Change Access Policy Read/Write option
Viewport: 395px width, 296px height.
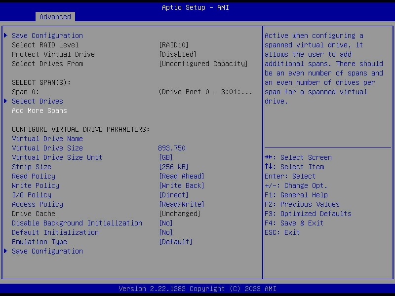coord(182,204)
